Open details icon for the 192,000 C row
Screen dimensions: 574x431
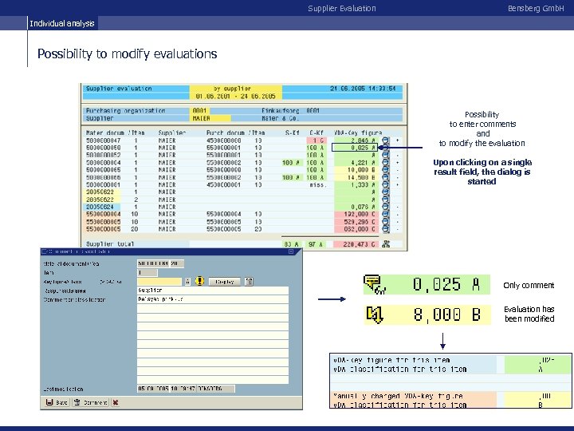386,215
